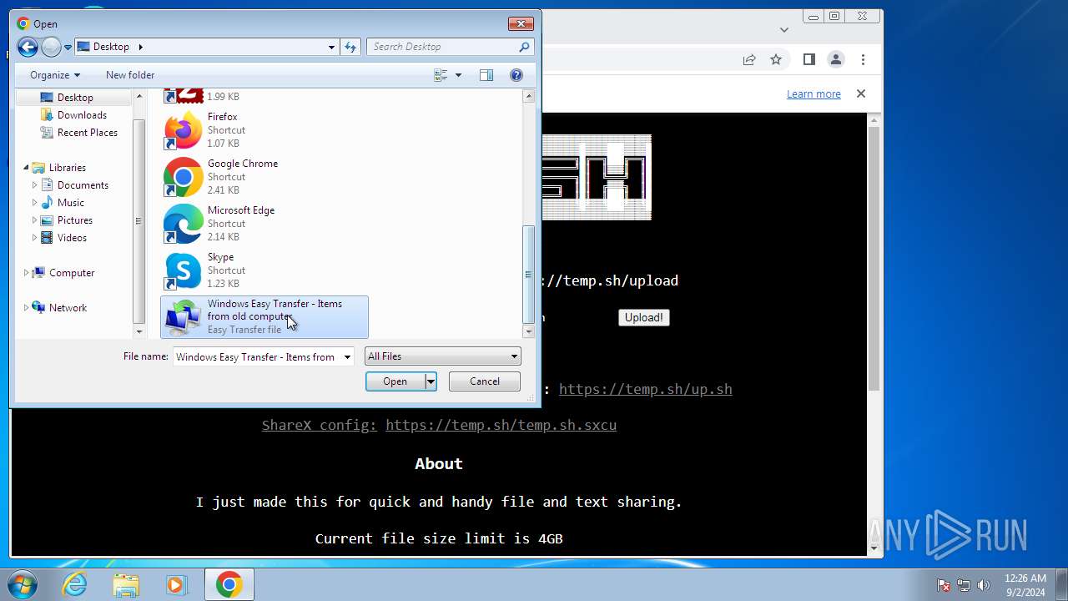Cancel the Open dialog

[x=485, y=381]
